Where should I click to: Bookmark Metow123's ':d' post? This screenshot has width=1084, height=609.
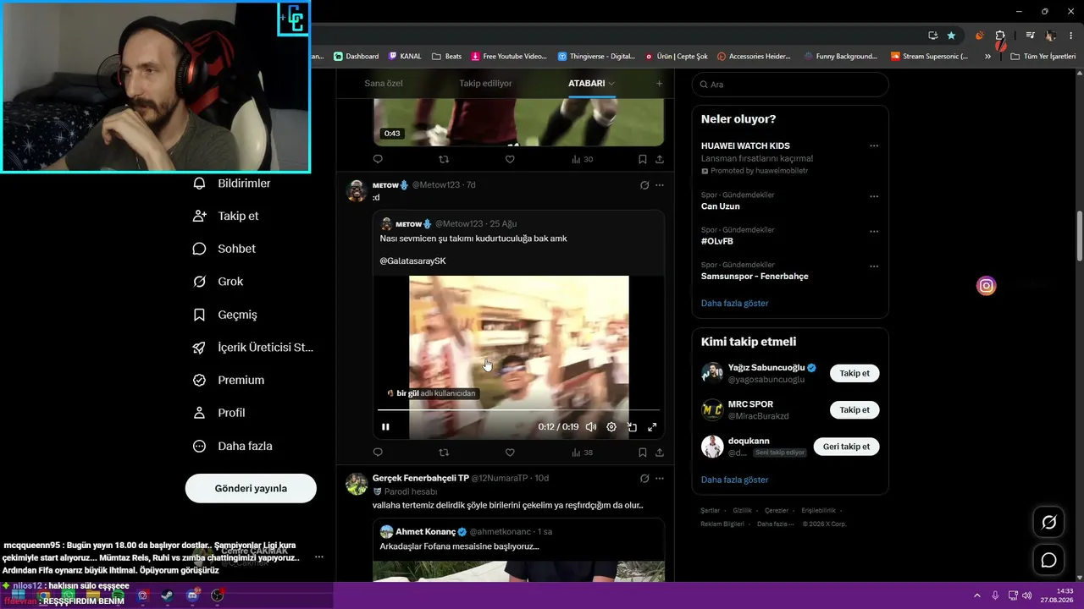click(x=643, y=453)
